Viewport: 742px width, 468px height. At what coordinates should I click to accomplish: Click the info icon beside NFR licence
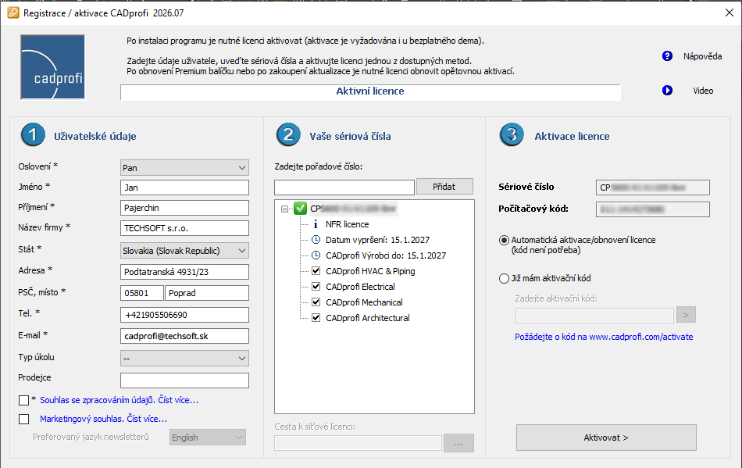coord(316,224)
